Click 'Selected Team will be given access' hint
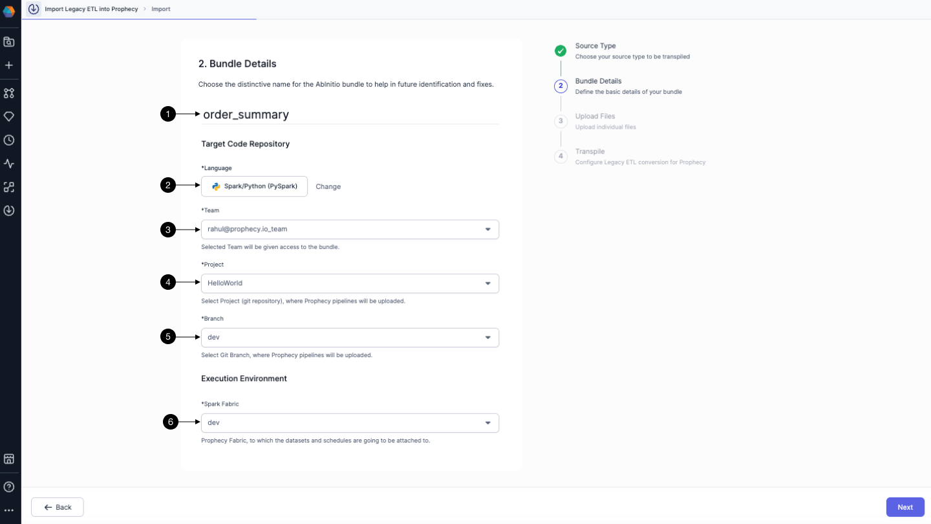 coord(270,247)
